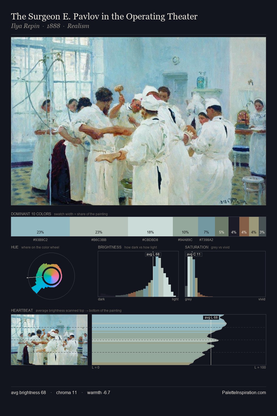Open the PaletteInspiration.com link
The width and height of the screenshot is (277, 416).
click(x=244, y=392)
